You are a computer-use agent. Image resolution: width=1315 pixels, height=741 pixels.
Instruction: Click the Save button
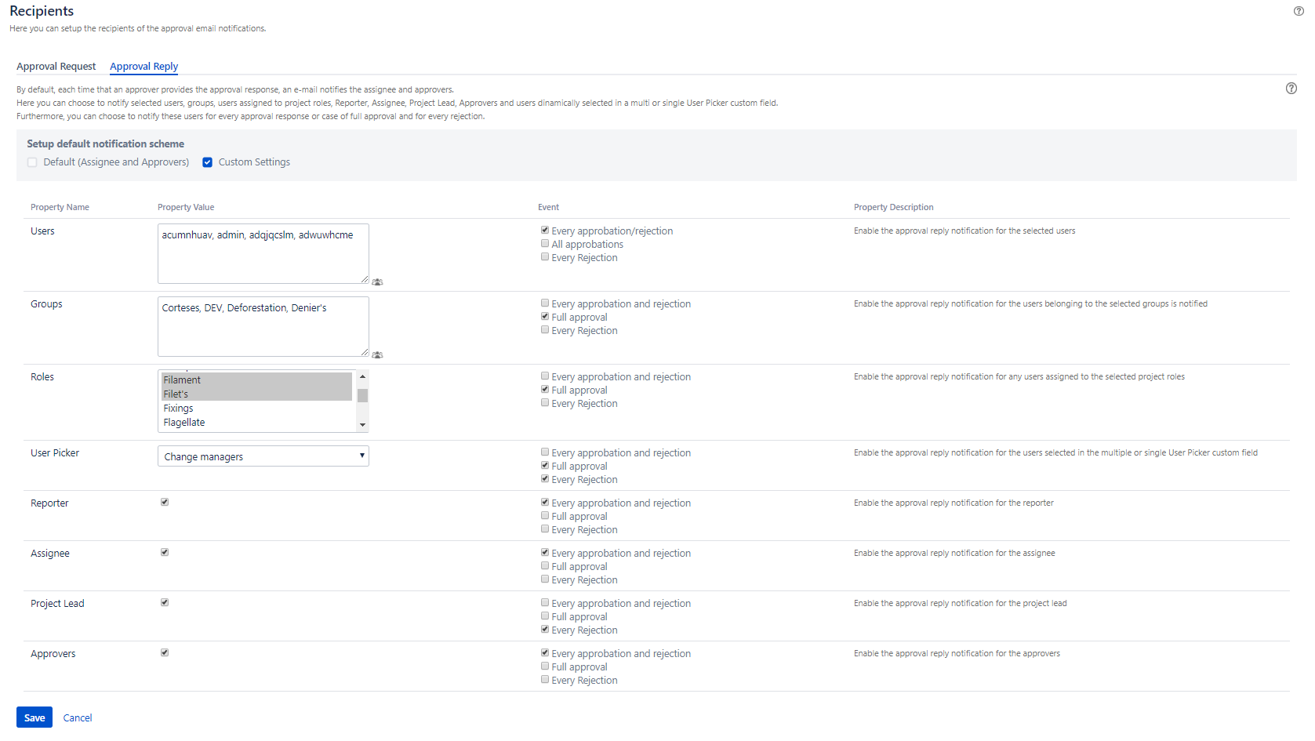(35, 717)
